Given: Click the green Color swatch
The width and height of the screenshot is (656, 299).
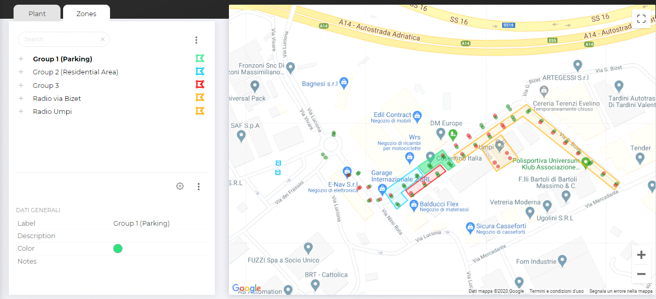Looking at the screenshot, I should pyautogui.click(x=118, y=249).
